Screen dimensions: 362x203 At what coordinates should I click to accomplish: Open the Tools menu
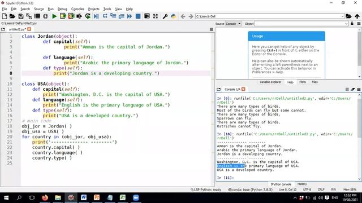pyautogui.click(x=107, y=9)
